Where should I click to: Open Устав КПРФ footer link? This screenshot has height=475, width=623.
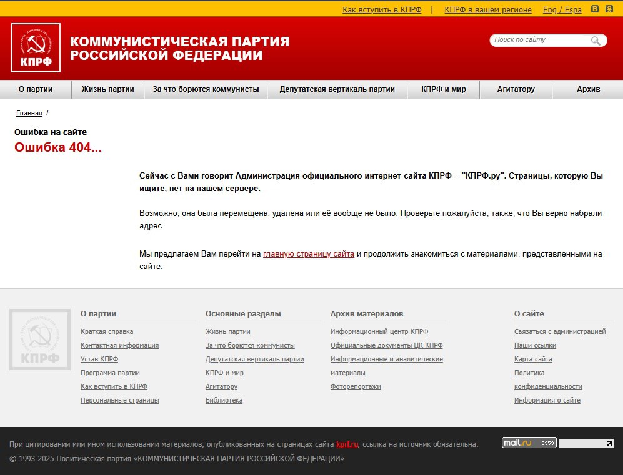pos(99,359)
